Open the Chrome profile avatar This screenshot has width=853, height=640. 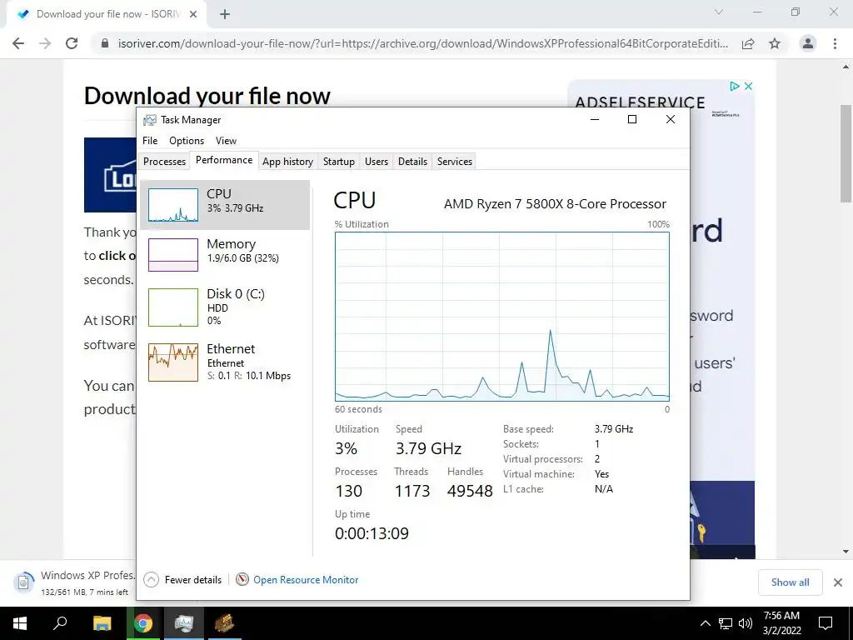pos(808,43)
